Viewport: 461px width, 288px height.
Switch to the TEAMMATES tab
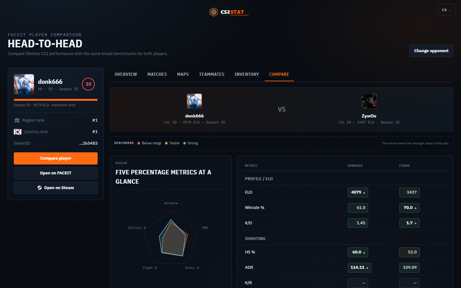(212, 74)
